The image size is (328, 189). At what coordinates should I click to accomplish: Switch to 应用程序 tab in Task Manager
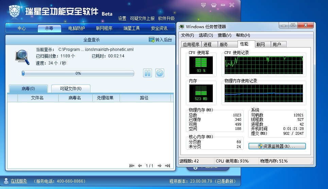tap(191, 44)
